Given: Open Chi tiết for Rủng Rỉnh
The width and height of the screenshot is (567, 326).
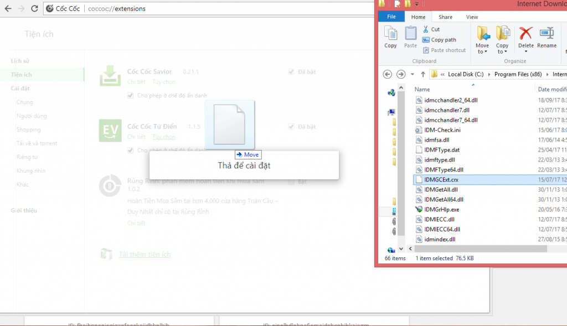Looking at the screenshot, I should (136, 223).
